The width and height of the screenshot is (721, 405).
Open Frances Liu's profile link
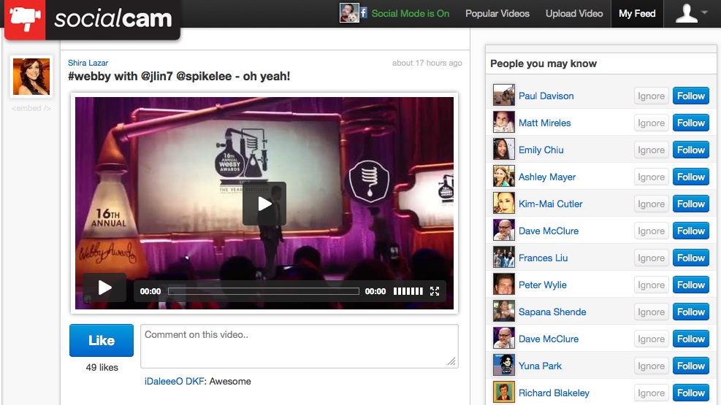[x=543, y=258]
